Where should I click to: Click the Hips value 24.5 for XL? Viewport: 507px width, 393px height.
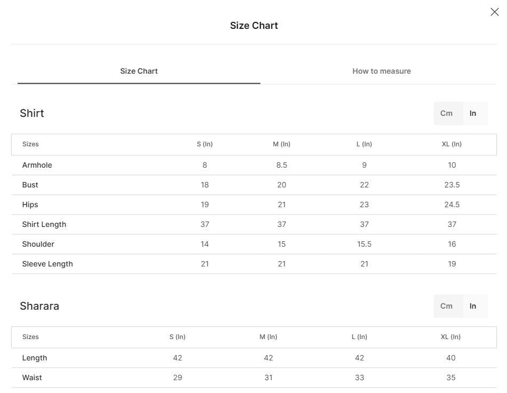click(x=451, y=205)
